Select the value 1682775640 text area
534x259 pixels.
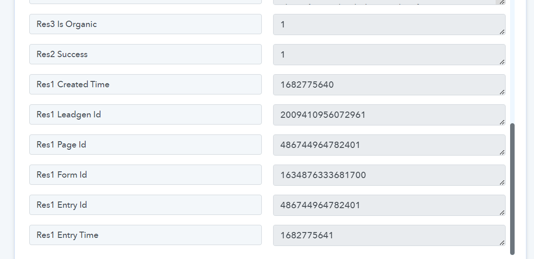[x=389, y=85]
